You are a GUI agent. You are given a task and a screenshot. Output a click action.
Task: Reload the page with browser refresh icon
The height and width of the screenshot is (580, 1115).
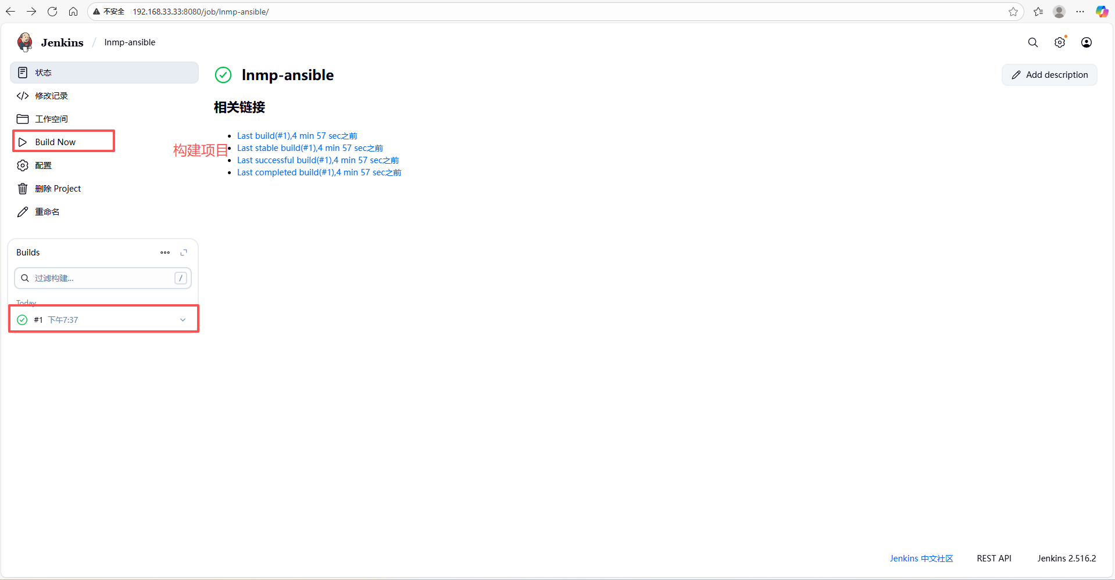pyautogui.click(x=52, y=12)
